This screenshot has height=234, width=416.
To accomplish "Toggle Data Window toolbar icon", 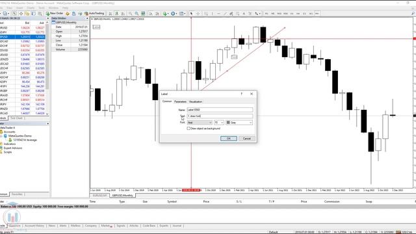I will (x=21, y=13).
